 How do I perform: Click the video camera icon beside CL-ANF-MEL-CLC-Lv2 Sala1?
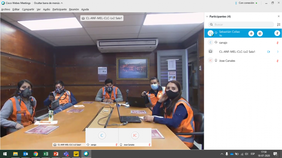coord(269,52)
